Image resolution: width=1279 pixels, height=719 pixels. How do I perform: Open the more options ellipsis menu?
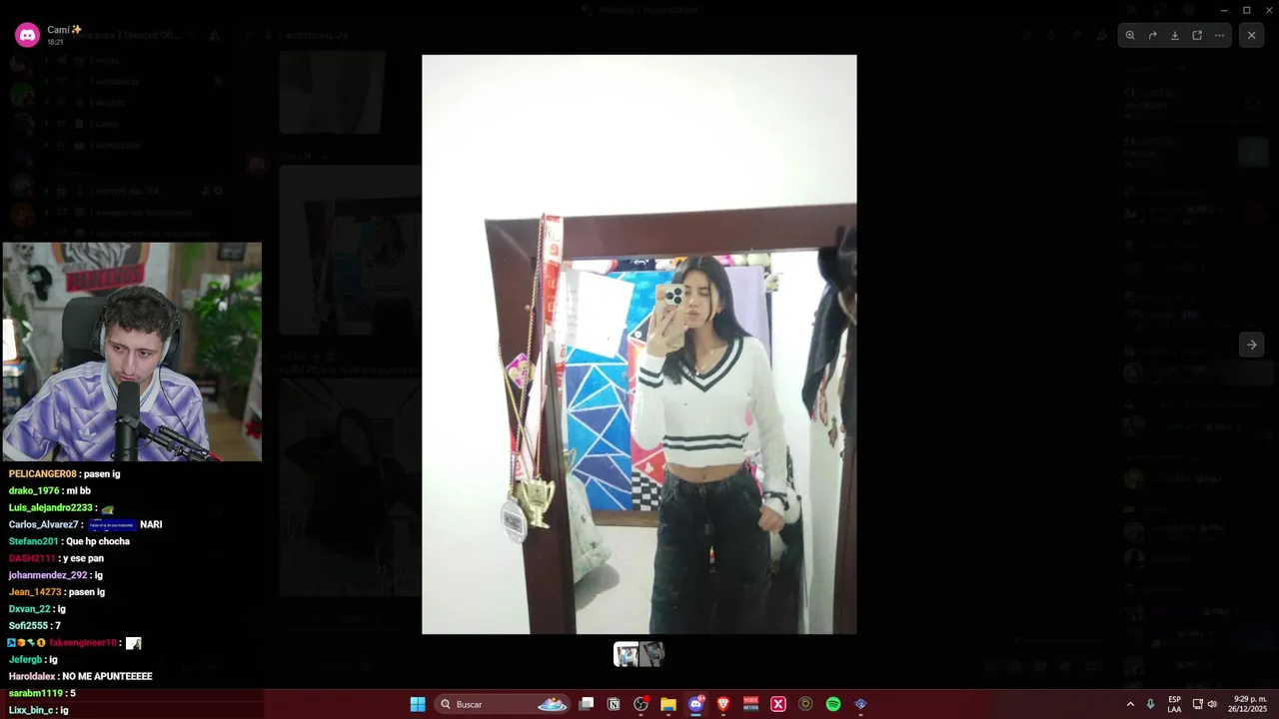coord(1219,35)
